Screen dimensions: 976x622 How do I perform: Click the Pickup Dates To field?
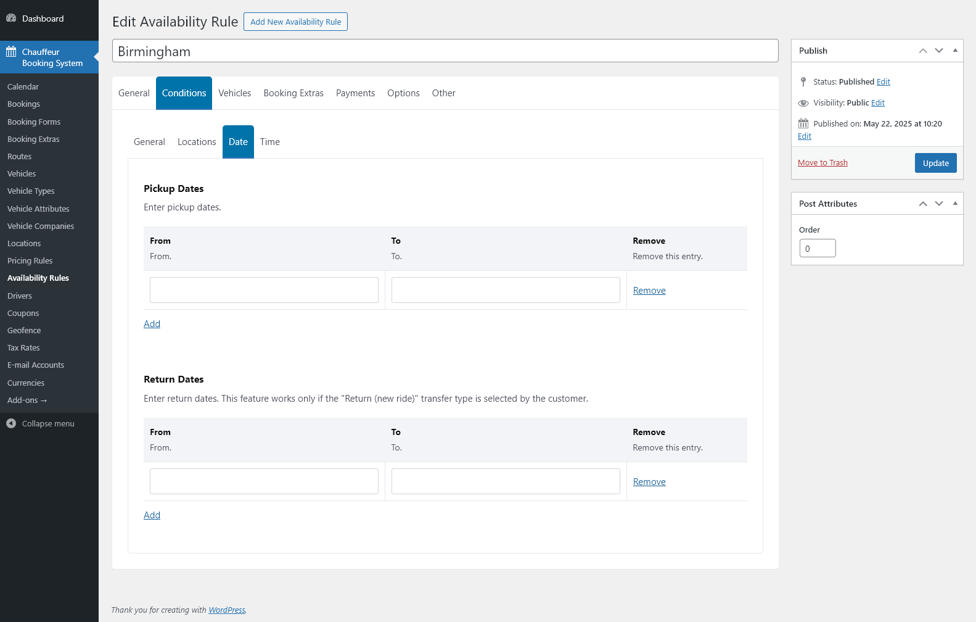click(x=506, y=290)
